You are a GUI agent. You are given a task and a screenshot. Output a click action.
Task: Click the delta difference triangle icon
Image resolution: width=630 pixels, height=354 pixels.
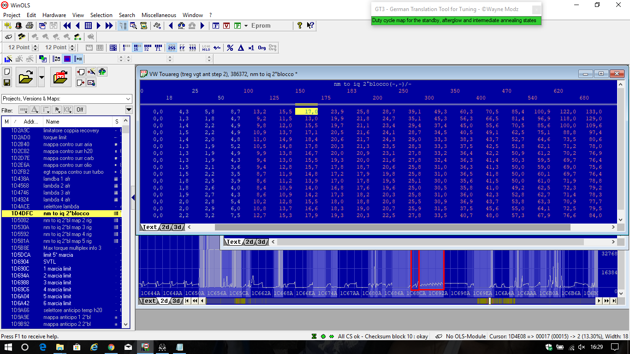pos(240,47)
